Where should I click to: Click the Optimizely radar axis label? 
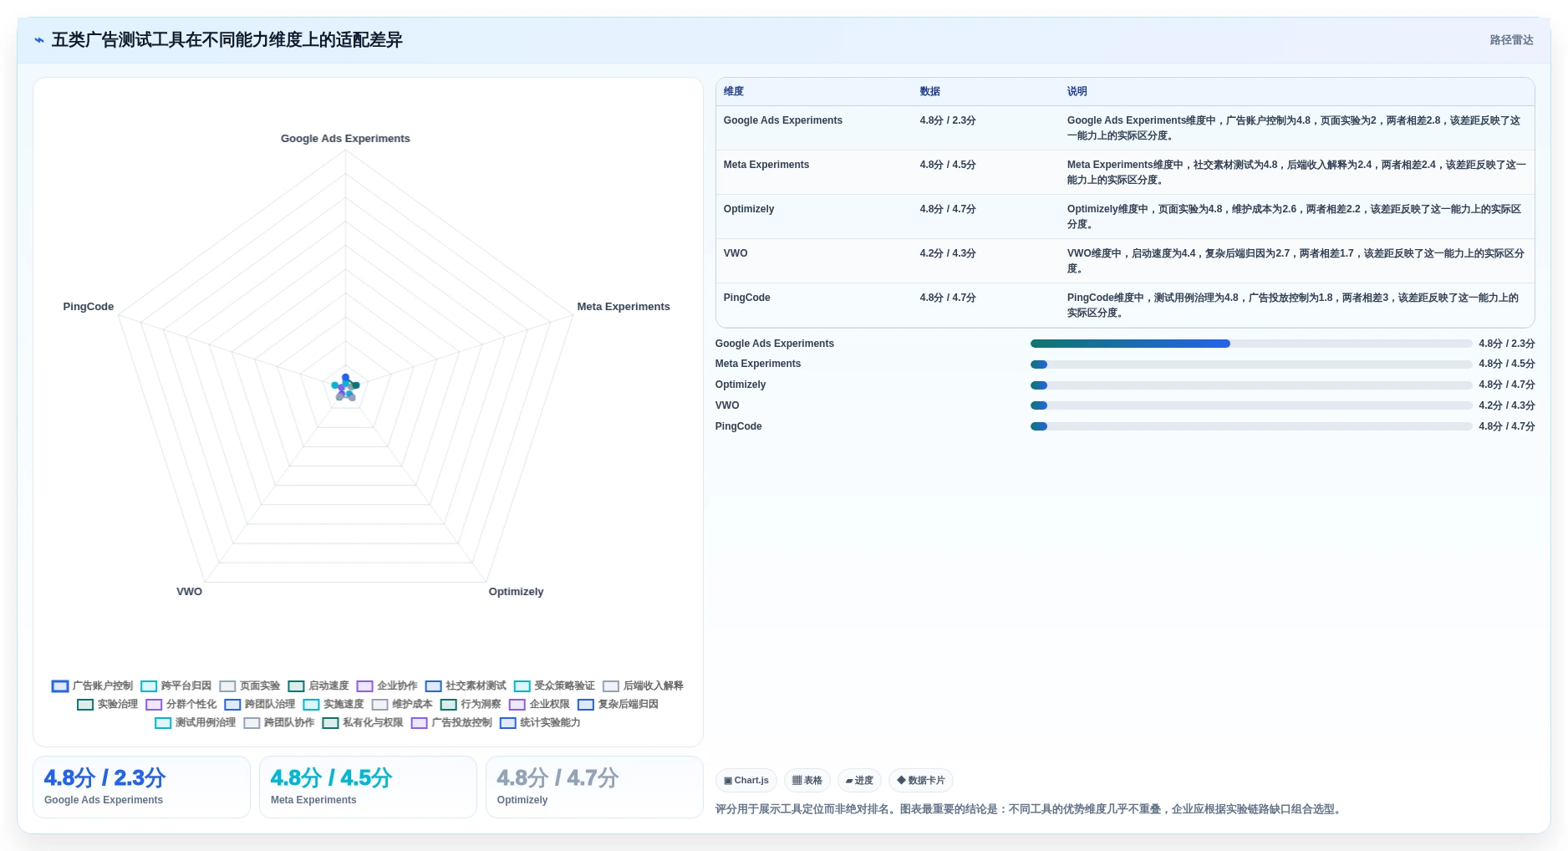pos(516,592)
